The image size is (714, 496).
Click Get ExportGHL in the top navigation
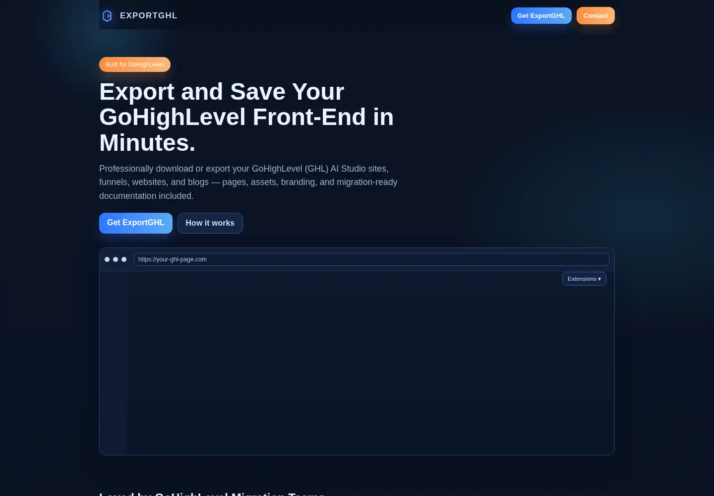point(541,15)
